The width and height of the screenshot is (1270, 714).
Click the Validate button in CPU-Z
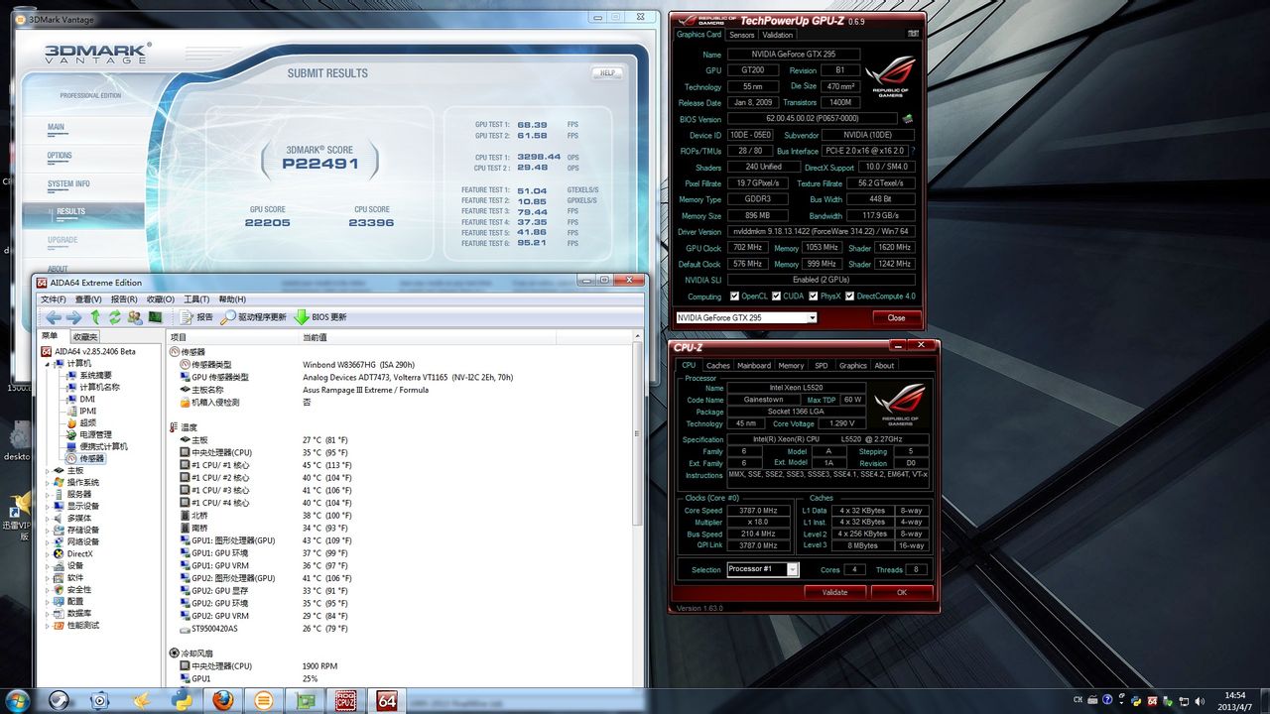(835, 592)
